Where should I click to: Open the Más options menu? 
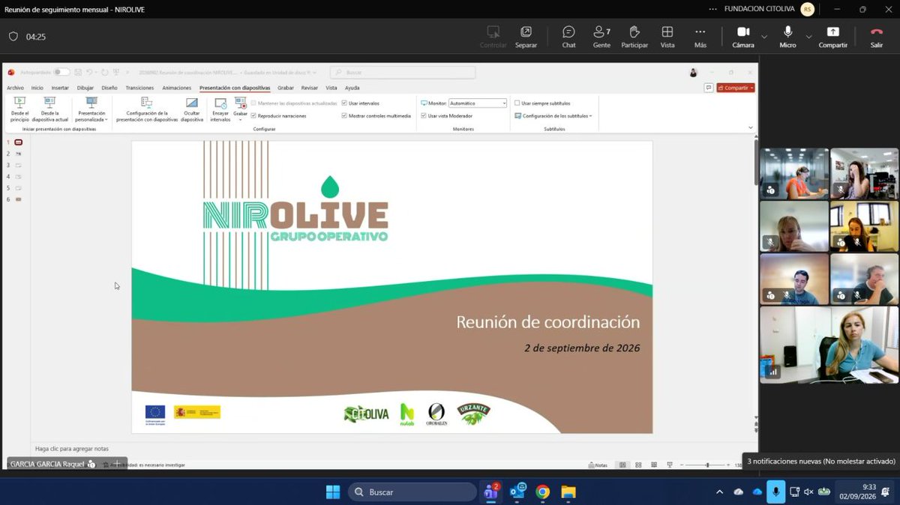pos(700,37)
